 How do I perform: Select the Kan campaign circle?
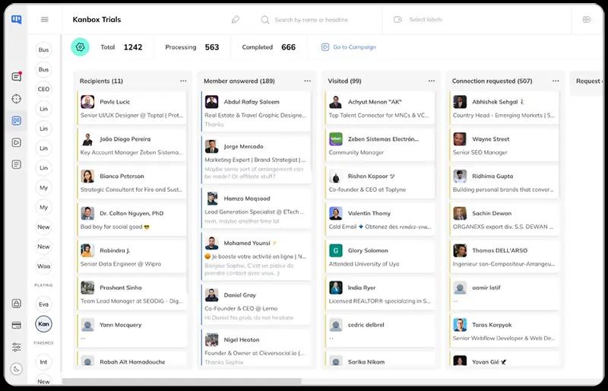43,324
